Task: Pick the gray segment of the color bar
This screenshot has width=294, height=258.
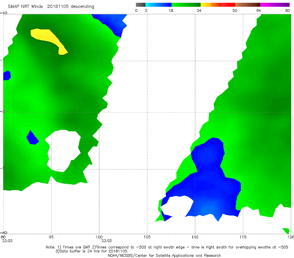Action: (x=140, y=5)
